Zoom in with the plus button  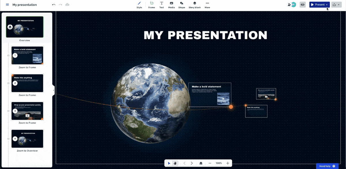228,163
